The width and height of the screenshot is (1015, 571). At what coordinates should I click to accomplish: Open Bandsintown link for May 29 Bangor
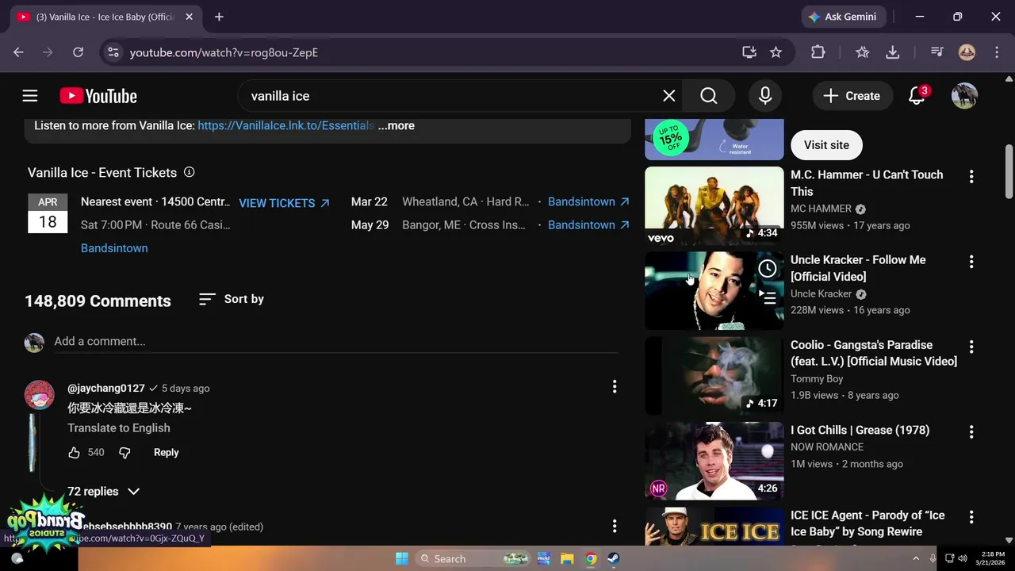click(588, 224)
